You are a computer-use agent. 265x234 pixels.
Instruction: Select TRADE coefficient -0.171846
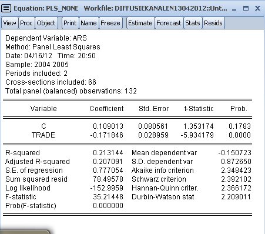106,135
